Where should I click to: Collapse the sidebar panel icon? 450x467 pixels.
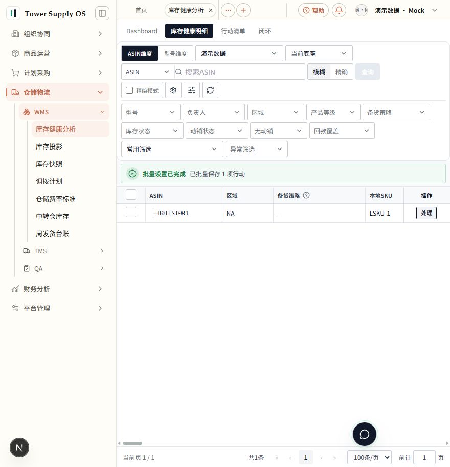coord(102,13)
